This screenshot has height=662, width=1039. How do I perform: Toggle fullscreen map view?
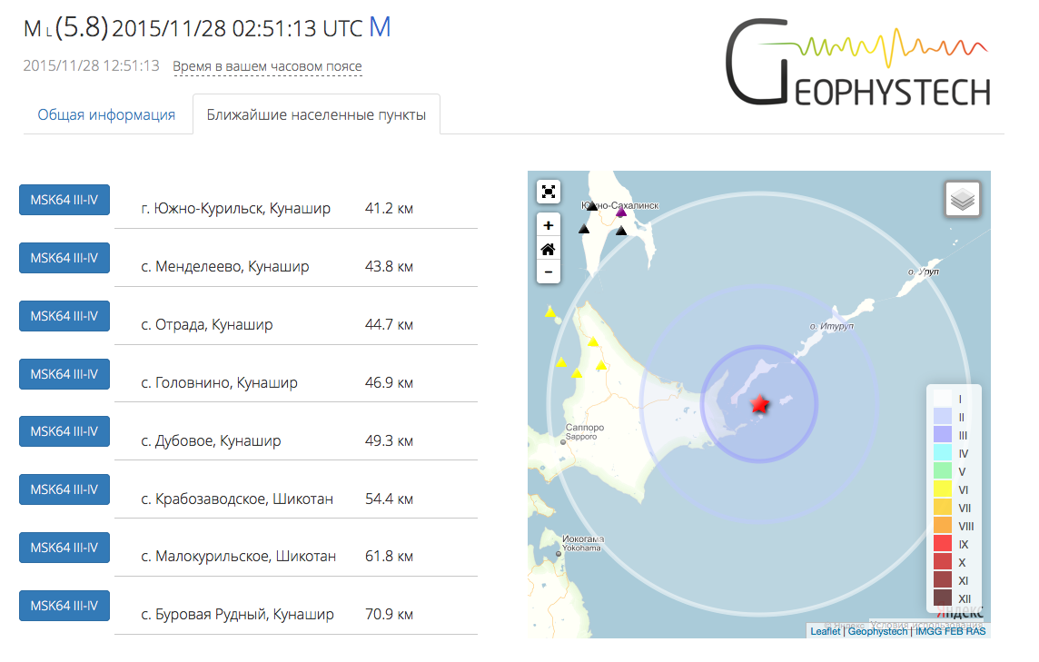(x=549, y=192)
